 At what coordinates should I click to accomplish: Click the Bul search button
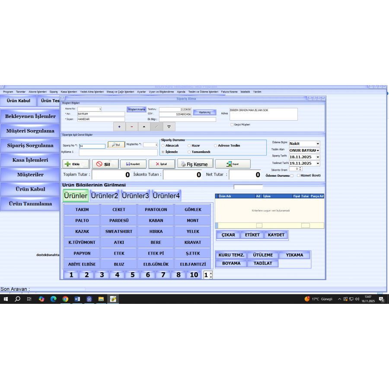pyautogui.click(x=116, y=145)
